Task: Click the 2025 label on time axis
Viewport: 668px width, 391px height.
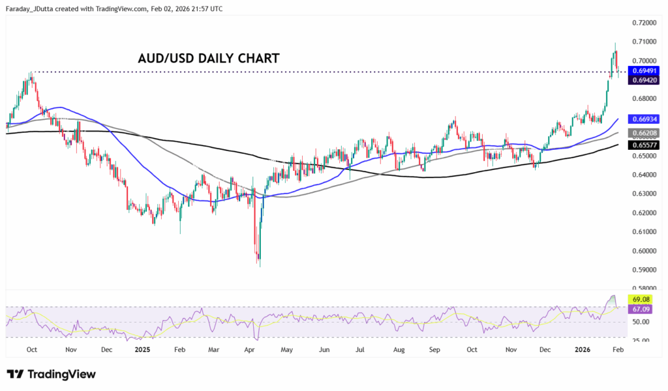Action: coord(142,349)
